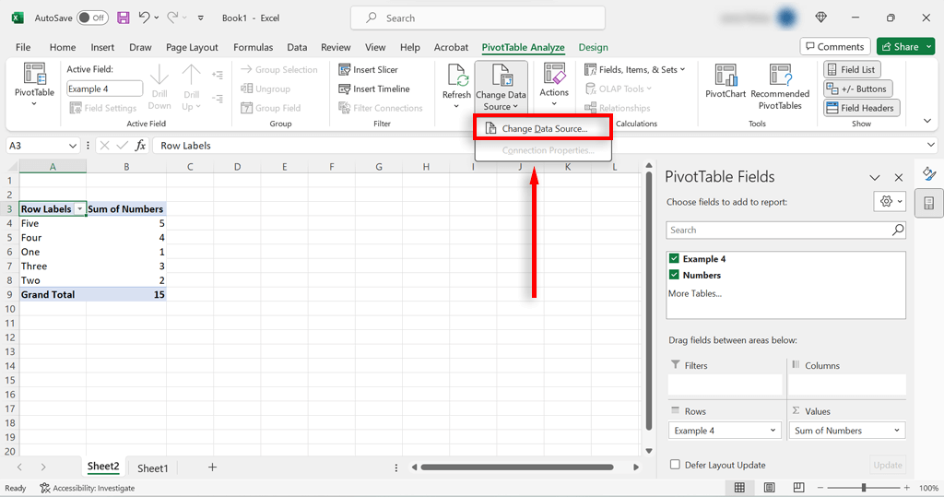
Task: Toggle Field Headers display
Action: (861, 108)
